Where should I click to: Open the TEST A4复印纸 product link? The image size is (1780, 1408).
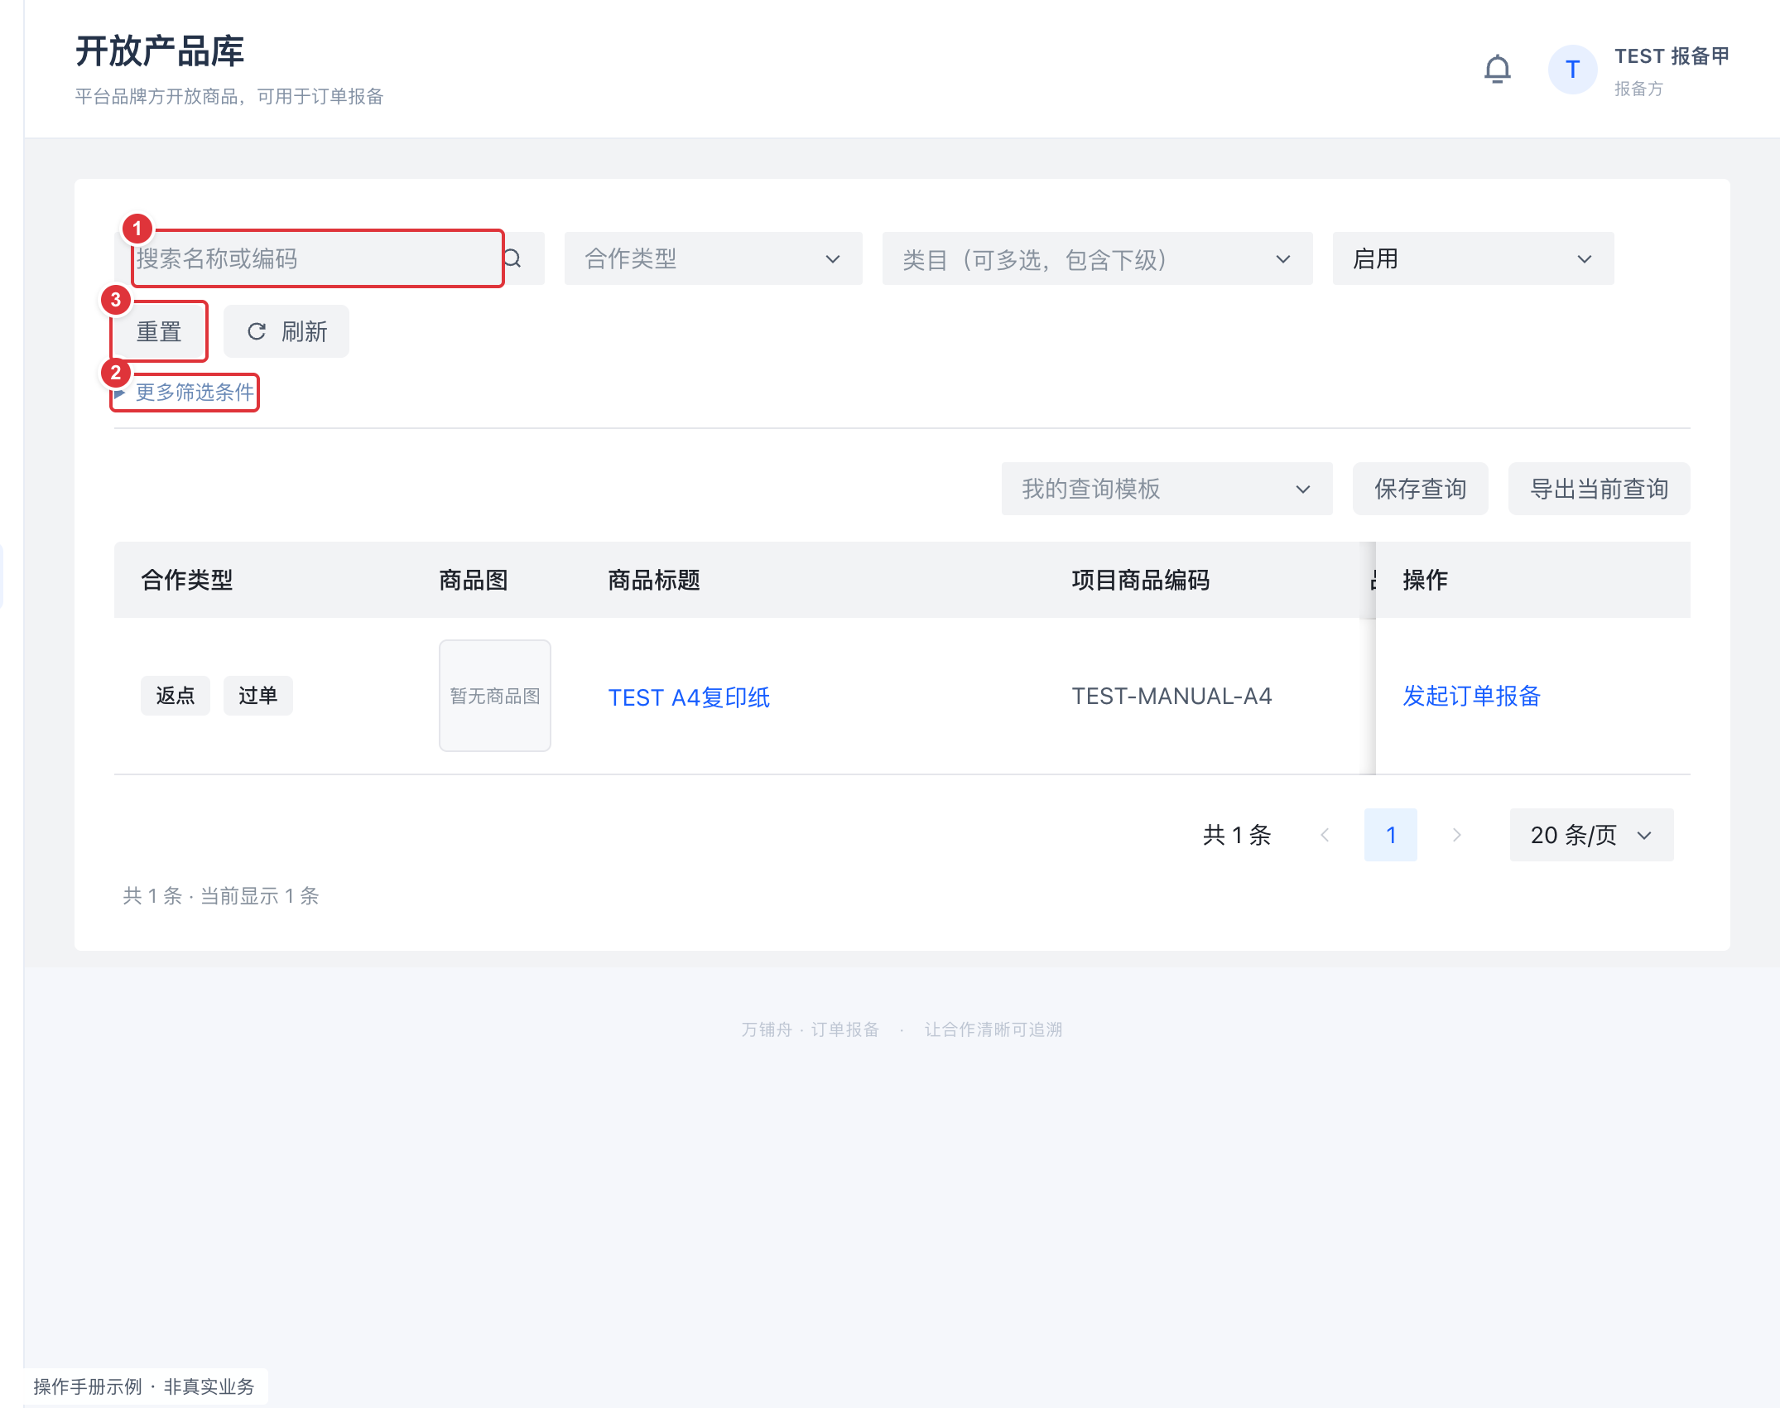689,697
